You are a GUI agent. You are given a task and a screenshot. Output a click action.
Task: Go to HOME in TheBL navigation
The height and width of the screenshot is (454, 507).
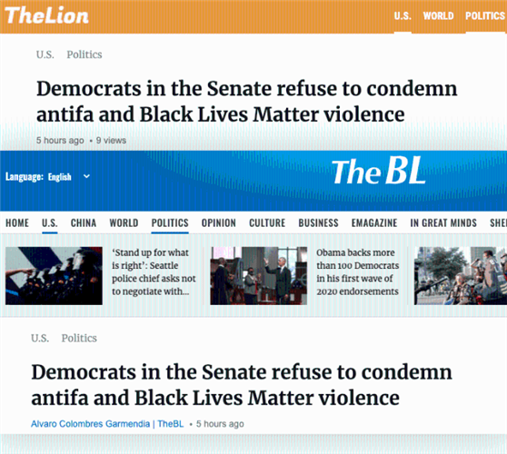click(x=17, y=223)
